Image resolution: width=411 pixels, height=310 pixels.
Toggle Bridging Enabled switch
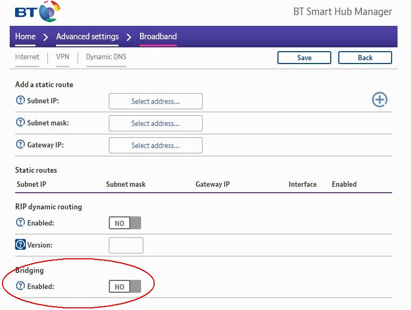(125, 286)
